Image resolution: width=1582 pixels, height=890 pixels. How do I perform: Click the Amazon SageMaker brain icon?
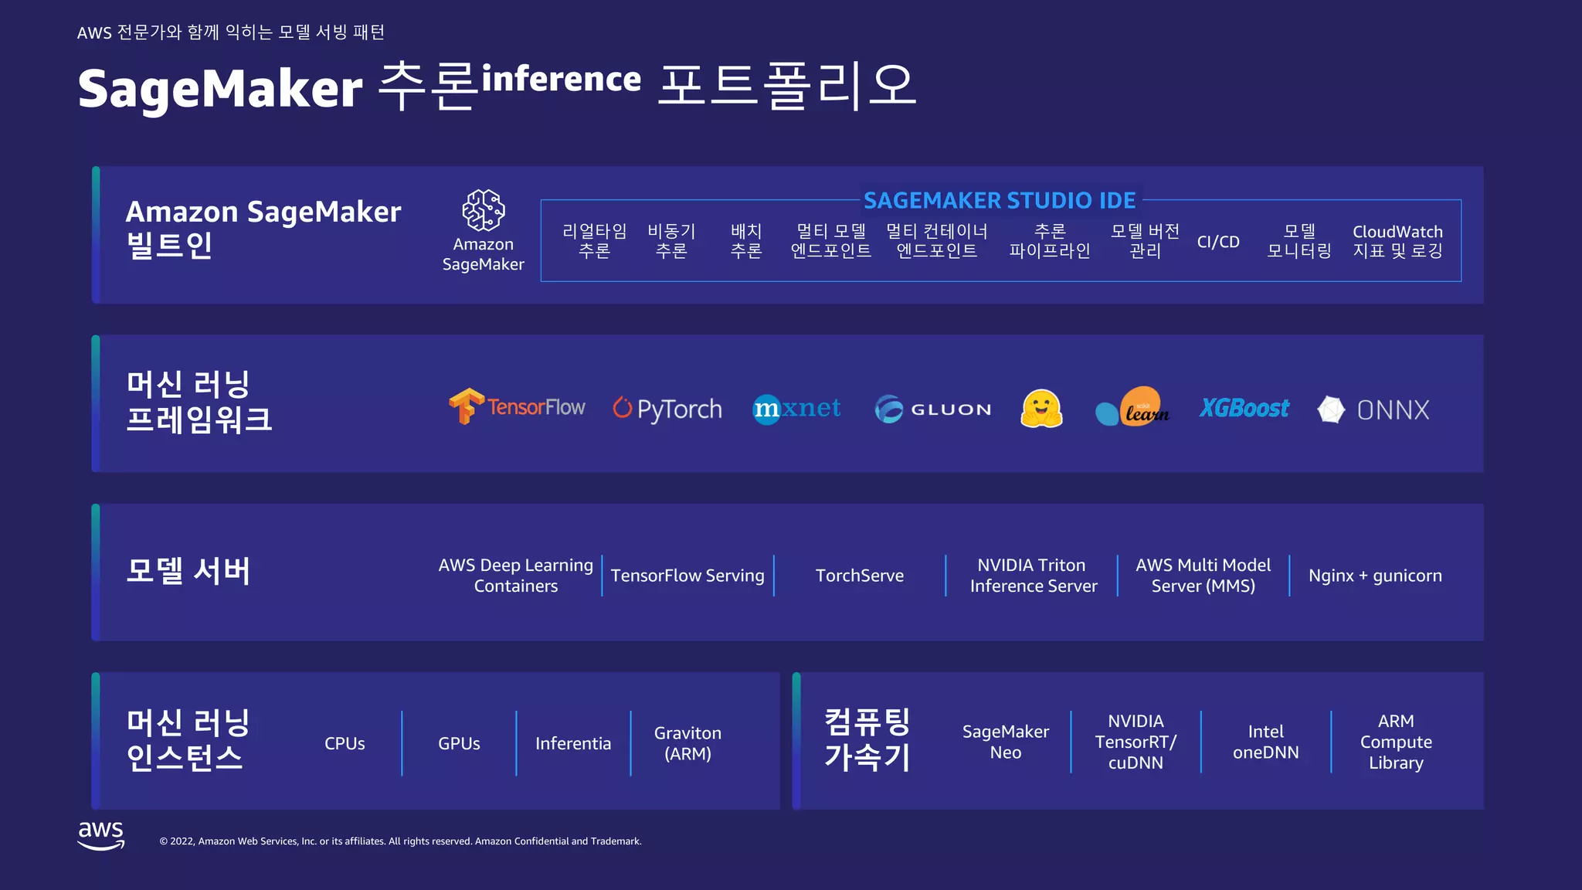coord(484,210)
